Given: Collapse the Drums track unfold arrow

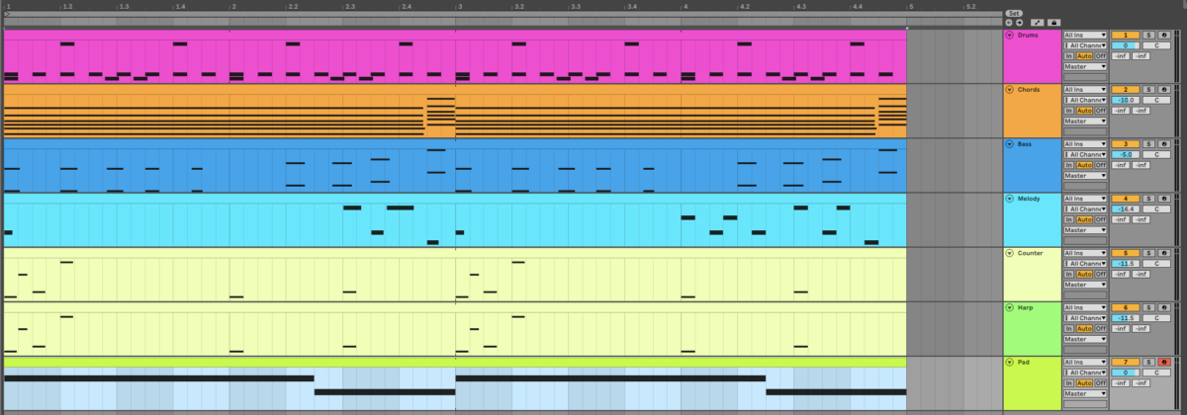Looking at the screenshot, I should point(1010,35).
